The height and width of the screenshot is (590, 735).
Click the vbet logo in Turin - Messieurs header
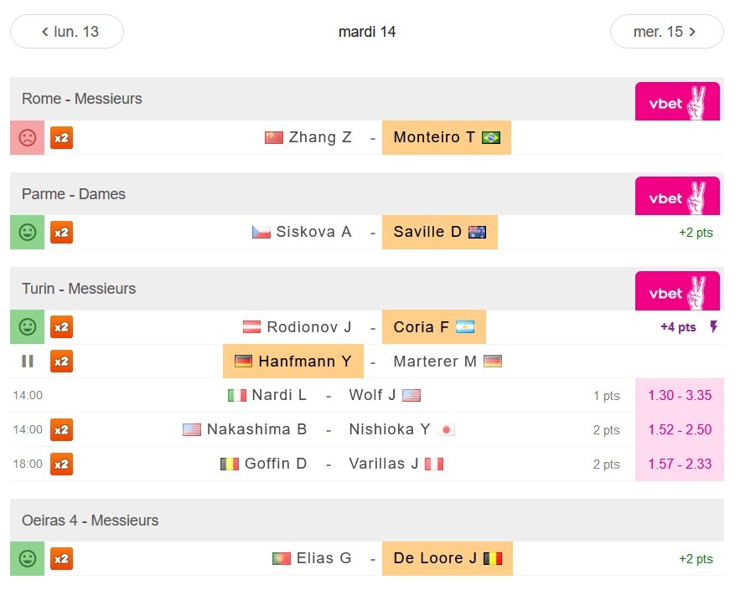pos(677,290)
